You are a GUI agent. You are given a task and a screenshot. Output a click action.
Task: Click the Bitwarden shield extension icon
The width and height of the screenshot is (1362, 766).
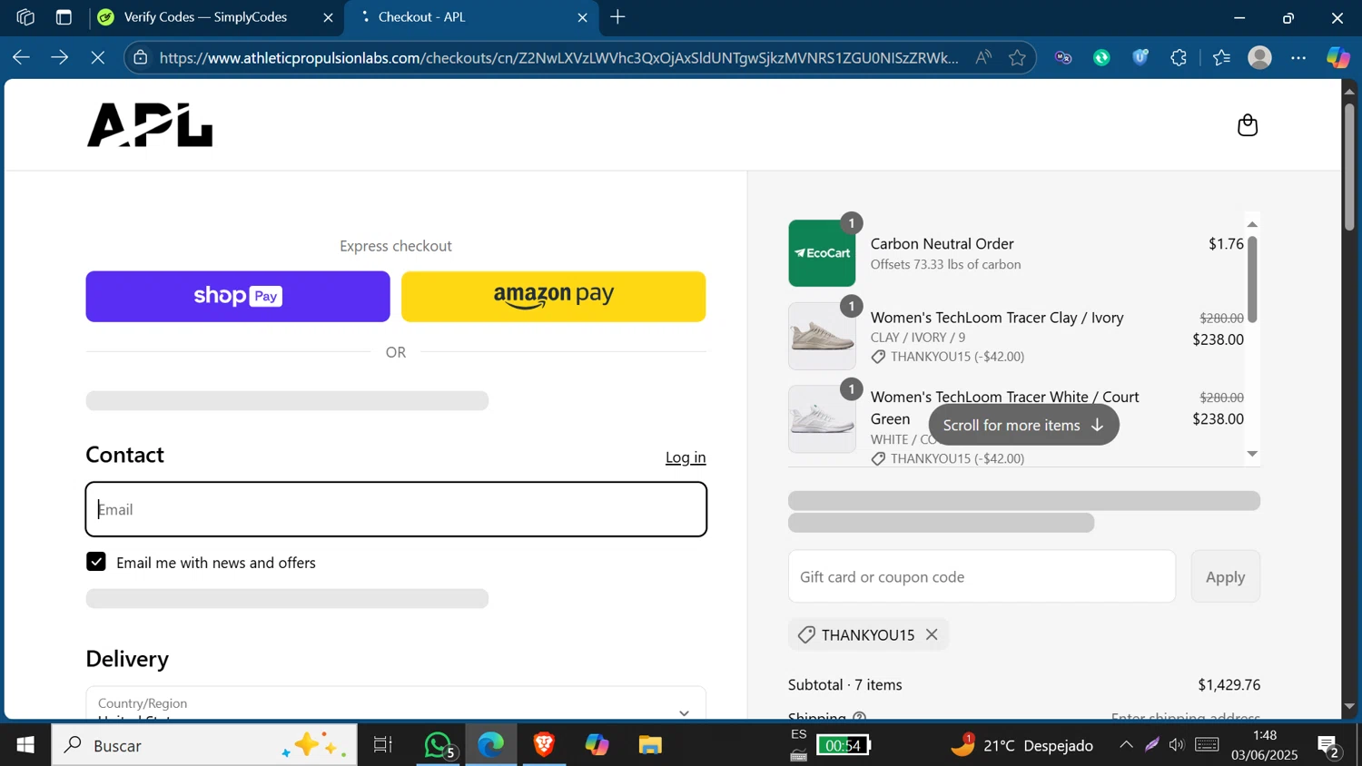(x=1140, y=58)
